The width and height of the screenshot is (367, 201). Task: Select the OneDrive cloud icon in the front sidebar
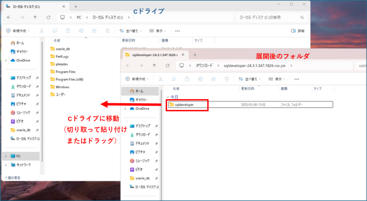[x=132, y=108]
